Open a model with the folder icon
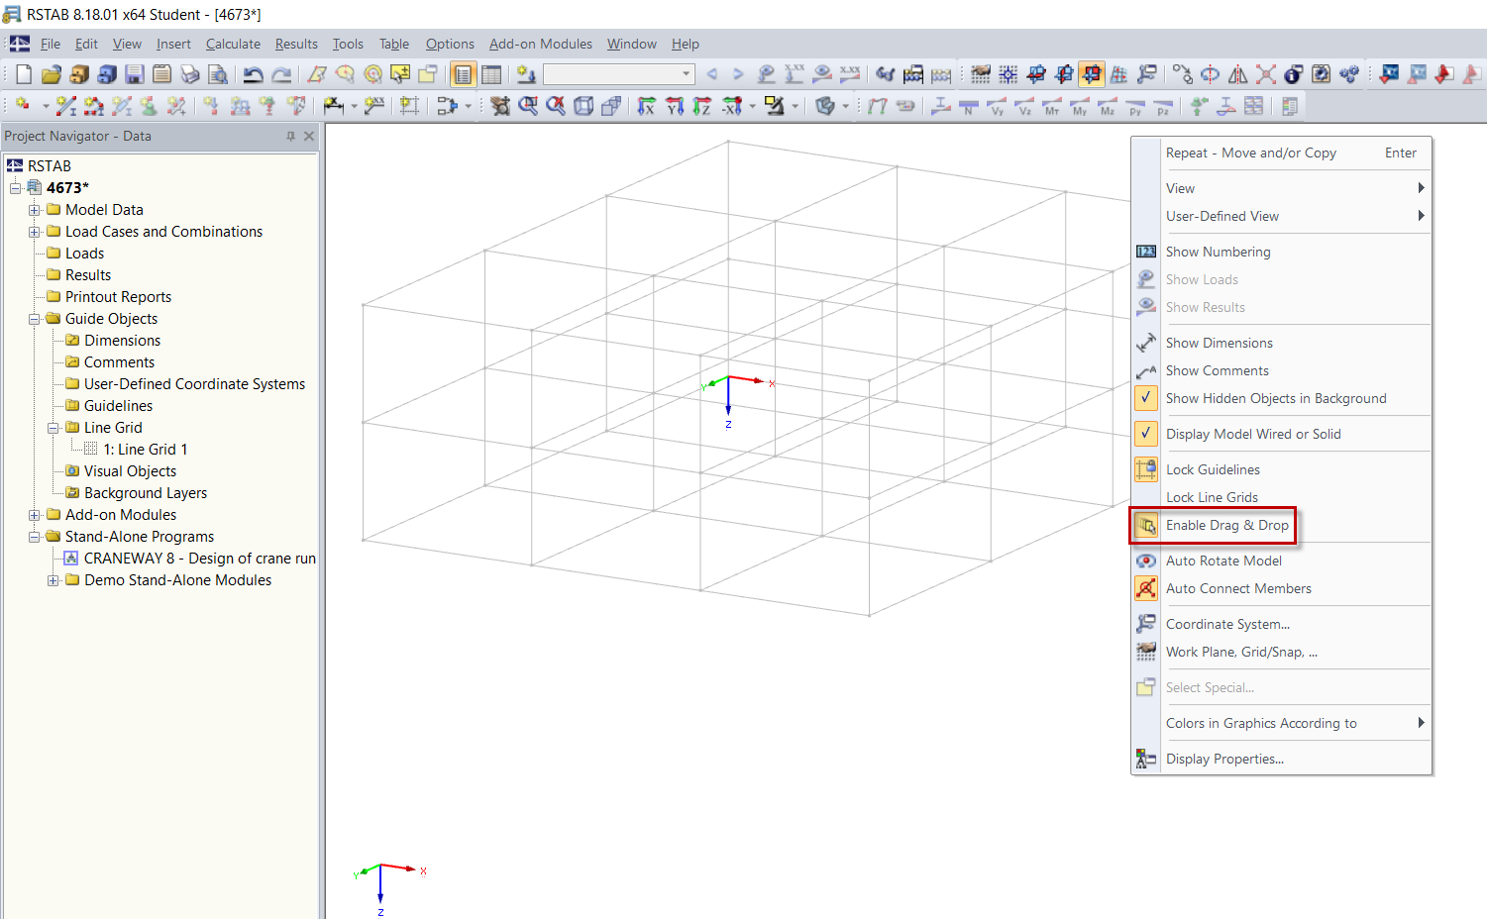The image size is (1487, 919). 52,74
